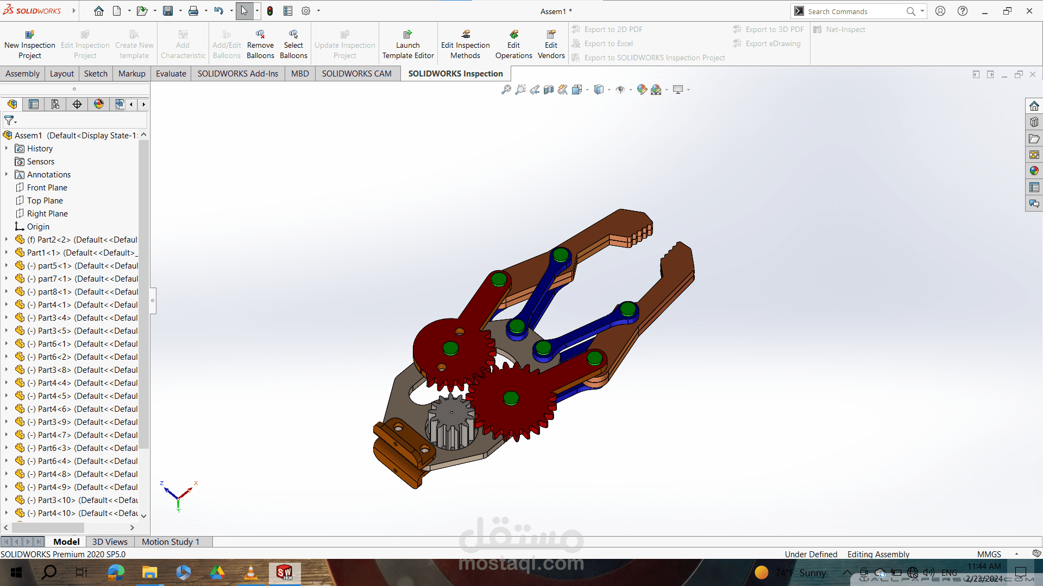Switch to the Evaluate tab
Image resolution: width=1043 pixels, height=586 pixels.
click(171, 74)
